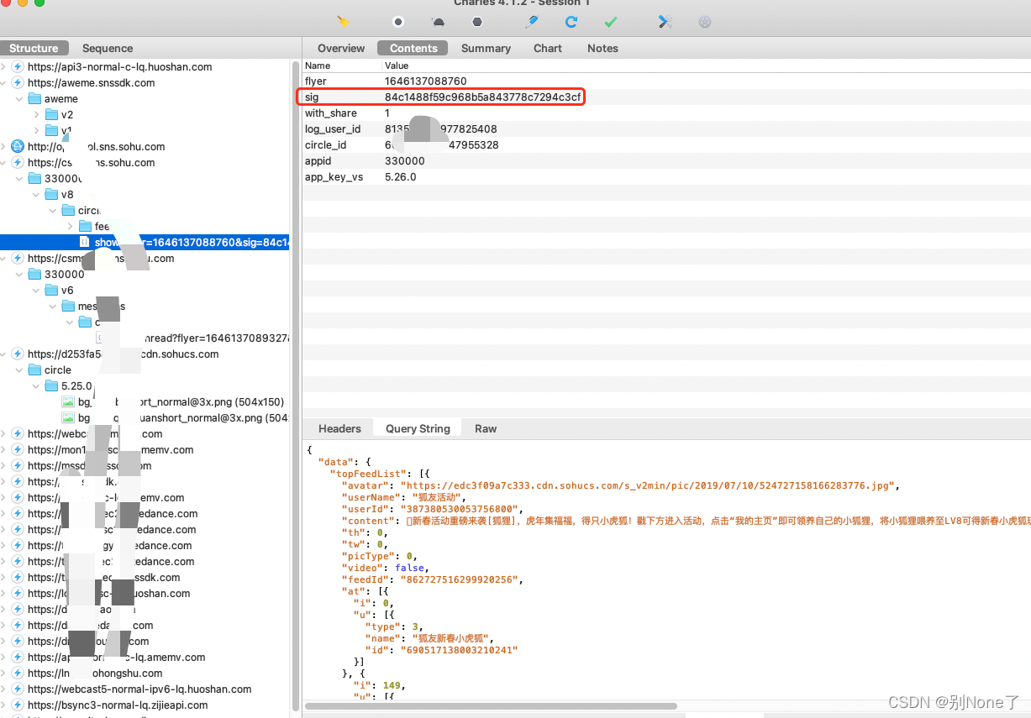Expand the webcast5-normal-ipv6-lq.huoshan.com host

coord(3,689)
